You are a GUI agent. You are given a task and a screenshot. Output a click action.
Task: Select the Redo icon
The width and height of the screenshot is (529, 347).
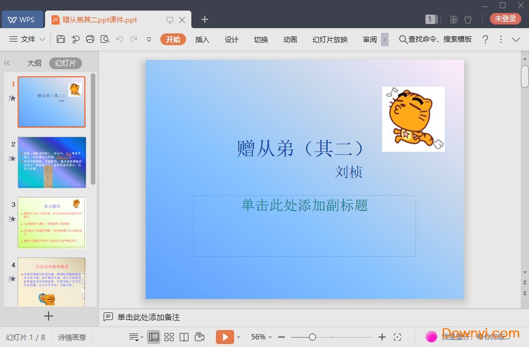point(134,39)
